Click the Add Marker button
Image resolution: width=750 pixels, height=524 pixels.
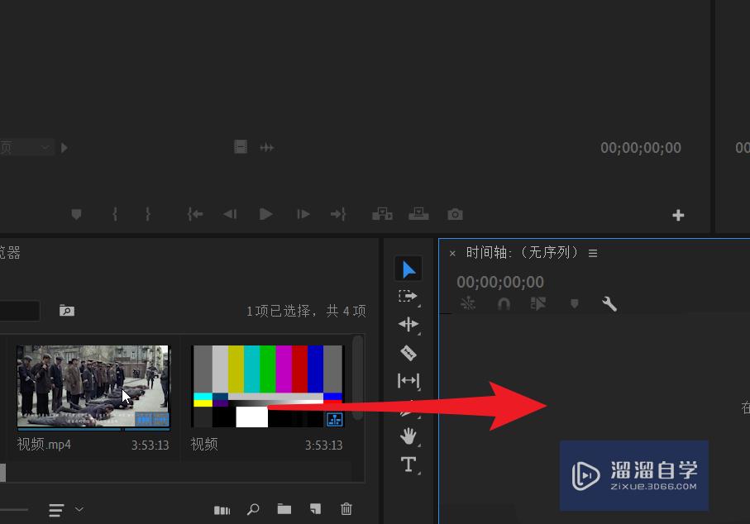(x=76, y=214)
